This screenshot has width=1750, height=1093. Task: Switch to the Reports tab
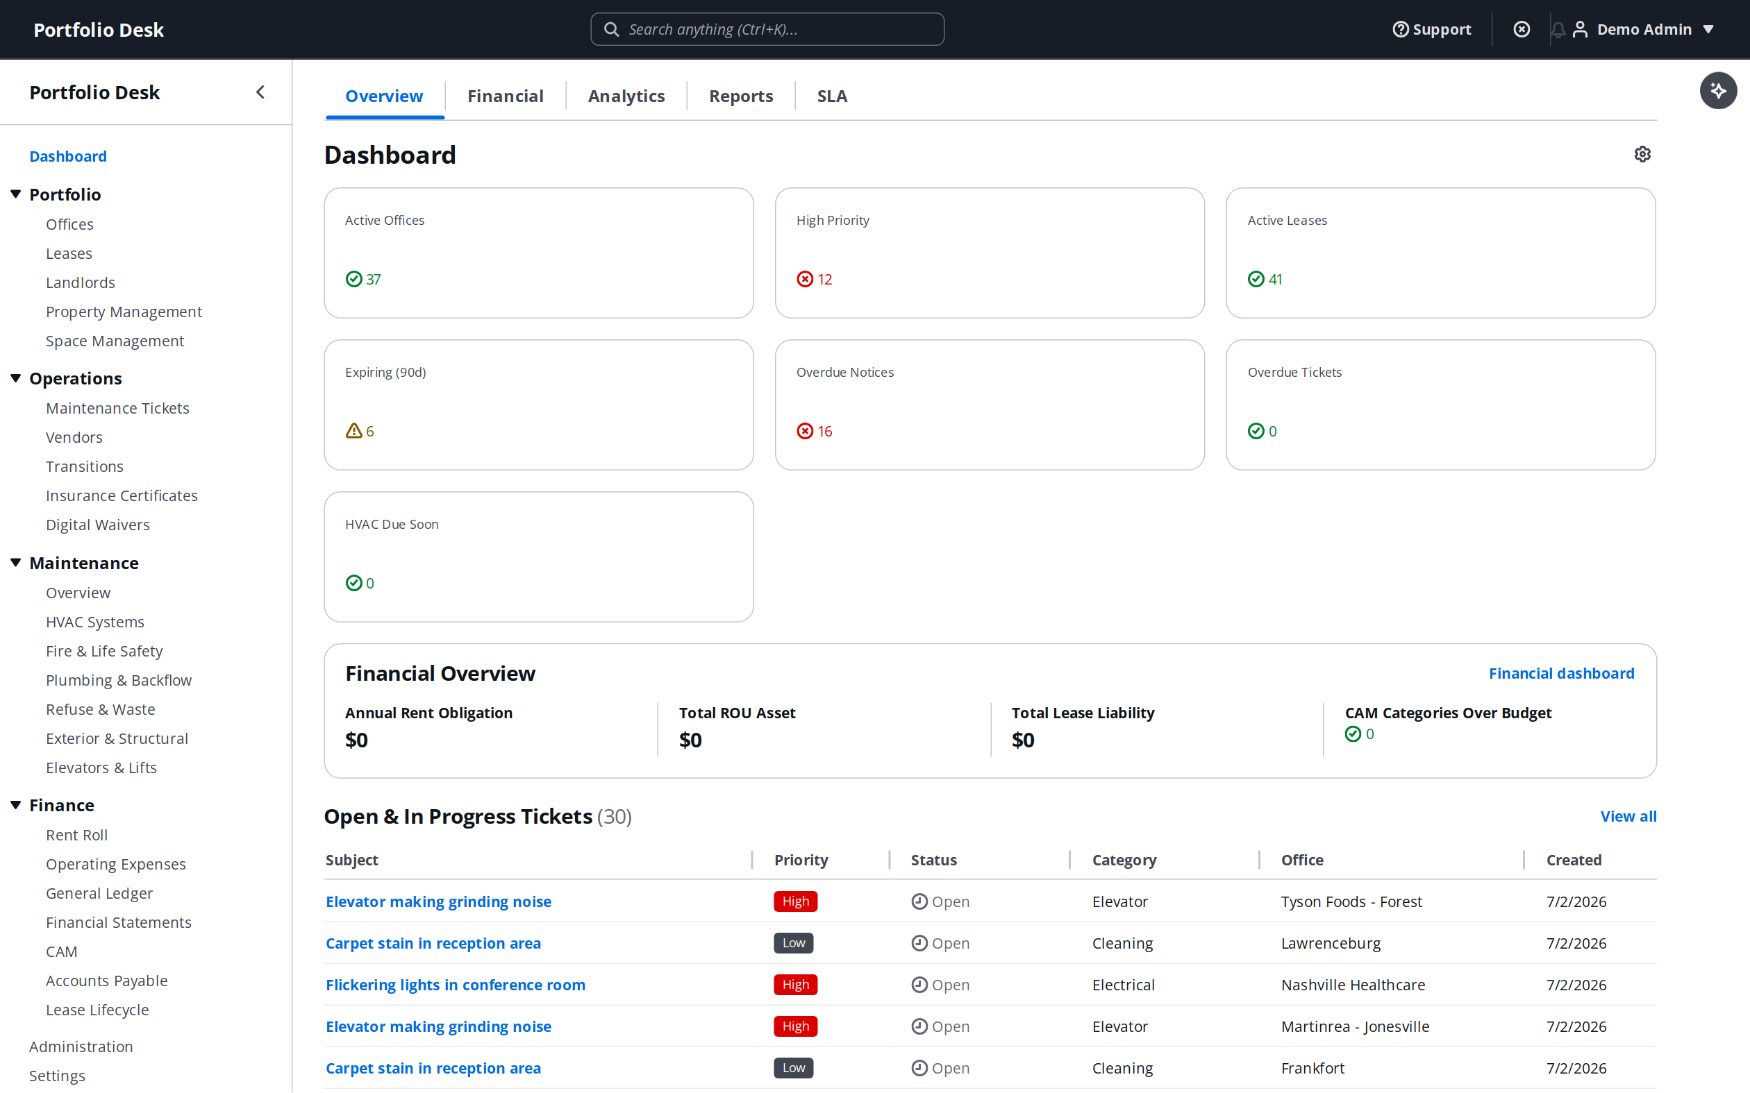click(x=740, y=96)
